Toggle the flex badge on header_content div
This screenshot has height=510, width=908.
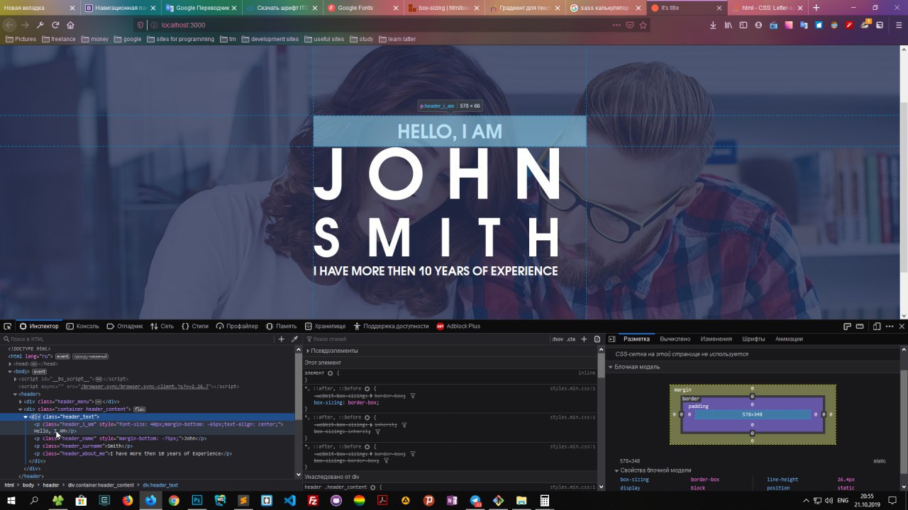(x=140, y=409)
